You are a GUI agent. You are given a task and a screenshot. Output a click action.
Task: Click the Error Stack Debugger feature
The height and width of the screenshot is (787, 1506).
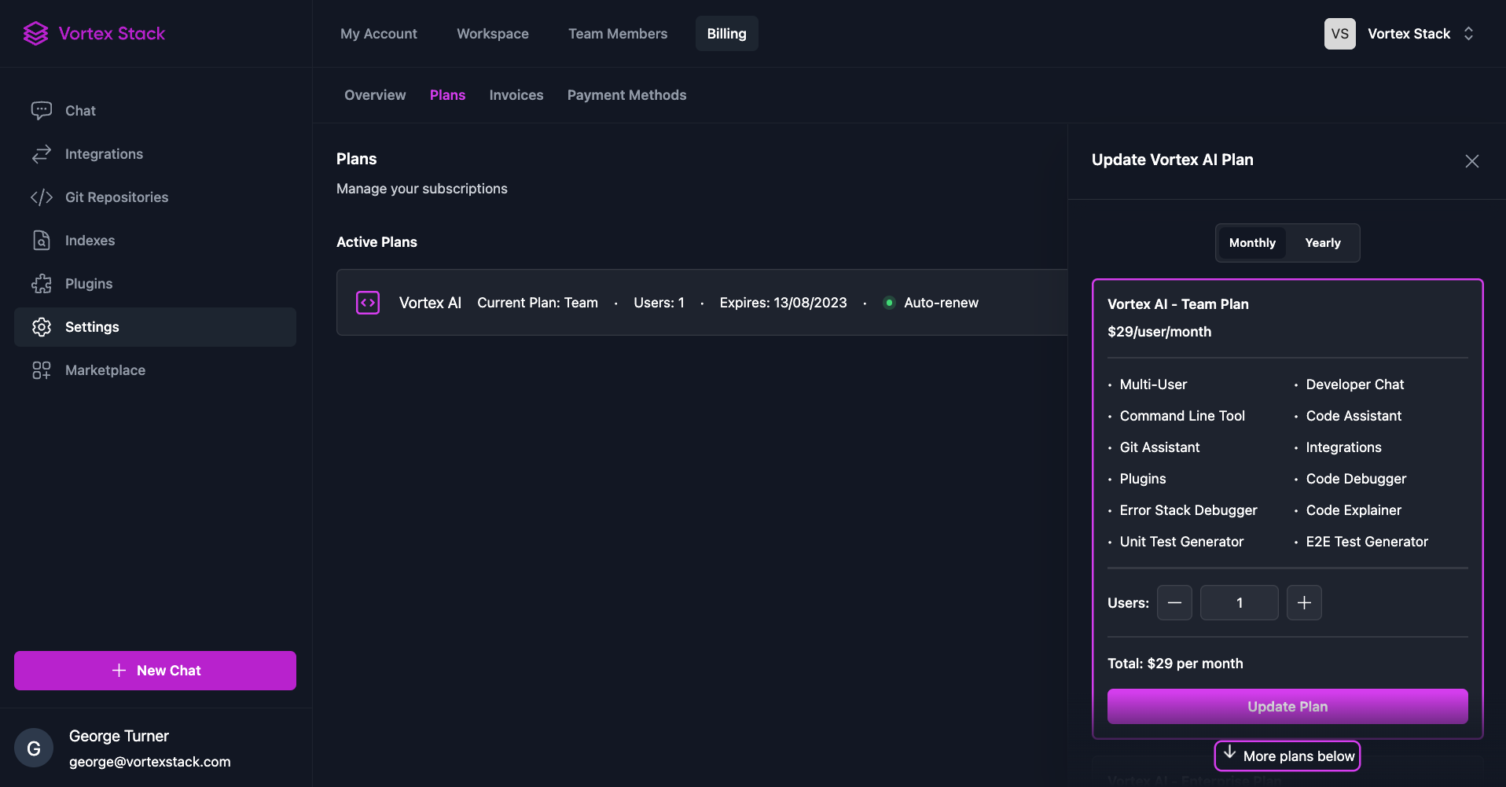pos(1188,510)
